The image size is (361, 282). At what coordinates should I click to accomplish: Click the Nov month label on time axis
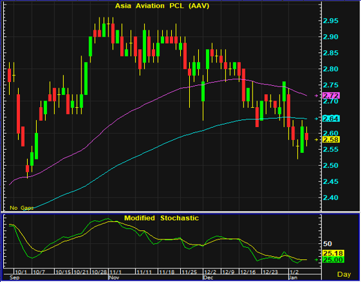[114, 277]
